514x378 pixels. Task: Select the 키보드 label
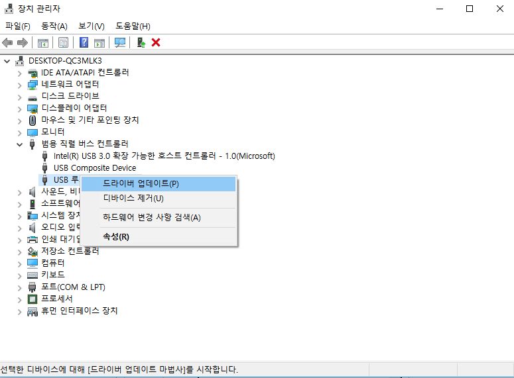53,275
